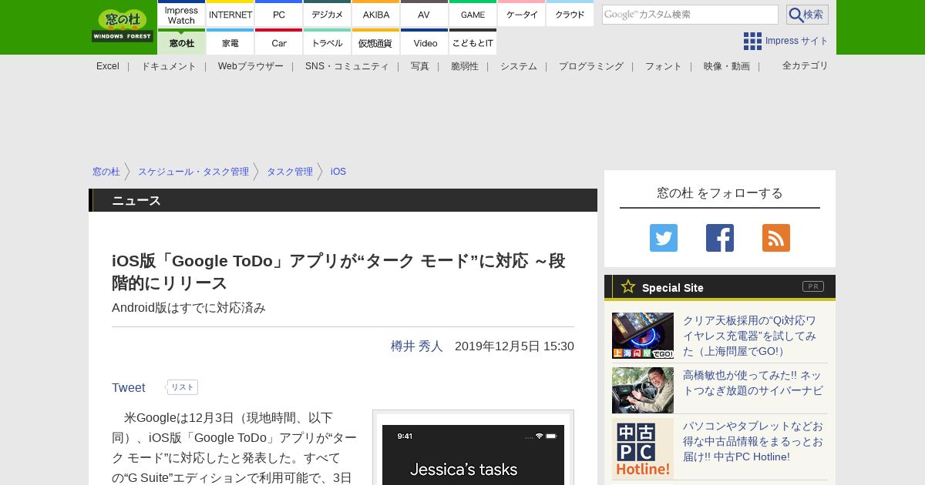
Task: Click the Google custom search field
Action: click(690, 15)
